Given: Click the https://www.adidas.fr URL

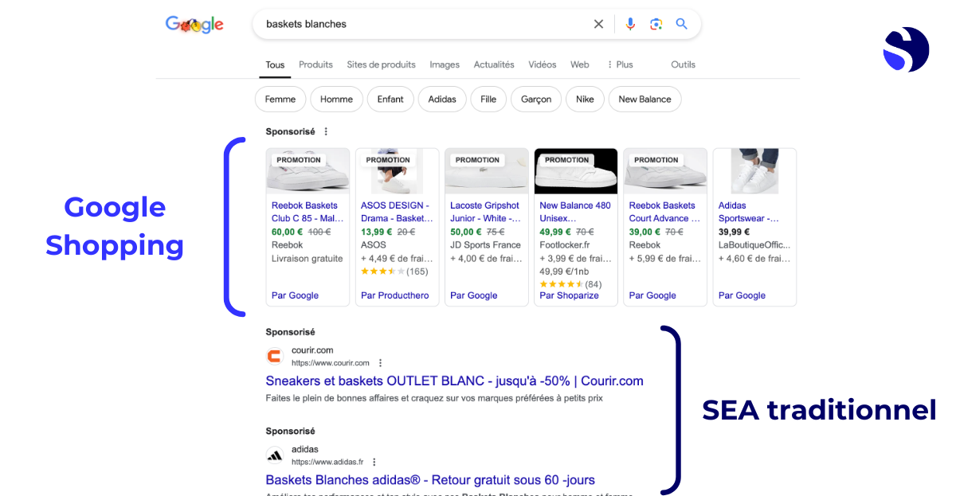Looking at the screenshot, I should click(x=327, y=462).
